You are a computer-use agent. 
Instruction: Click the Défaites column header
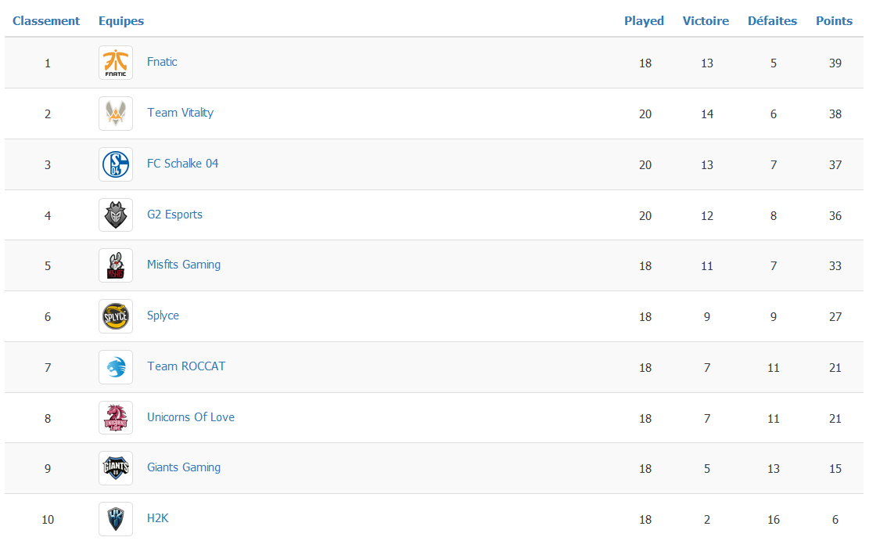(x=772, y=21)
